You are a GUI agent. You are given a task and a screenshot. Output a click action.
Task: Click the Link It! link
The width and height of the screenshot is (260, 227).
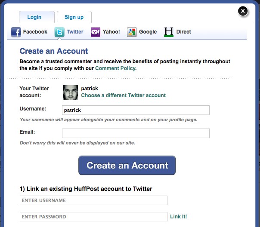(x=178, y=217)
